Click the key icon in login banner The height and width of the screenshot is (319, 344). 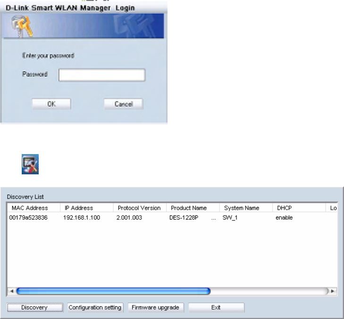tap(22, 26)
